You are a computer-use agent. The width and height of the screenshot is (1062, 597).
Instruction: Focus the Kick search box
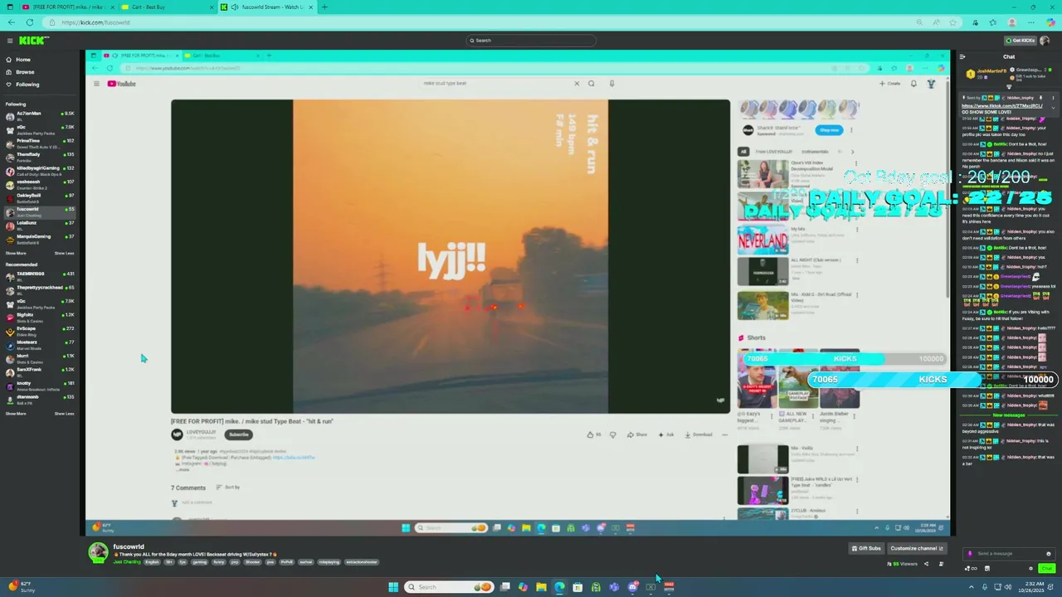pyautogui.click(x=531, y=40)
